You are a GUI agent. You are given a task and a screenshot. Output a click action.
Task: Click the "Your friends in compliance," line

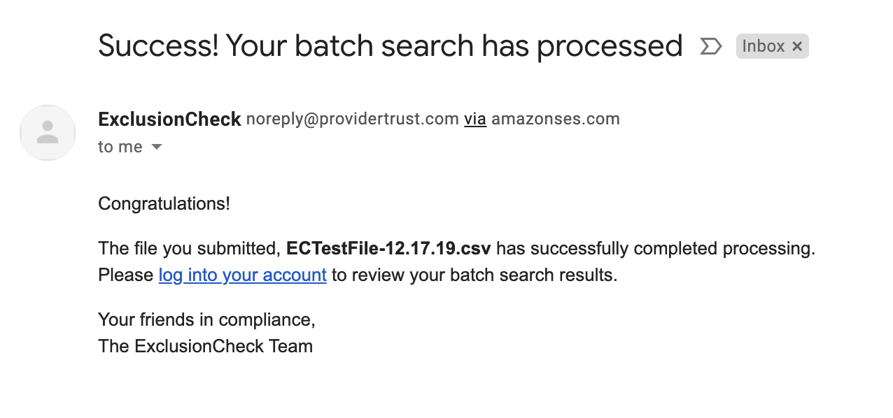[206, 320]
